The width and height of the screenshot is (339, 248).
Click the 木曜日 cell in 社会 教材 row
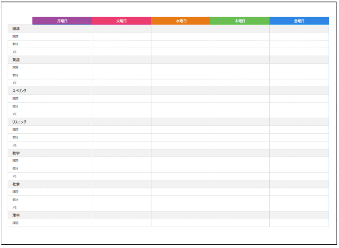[240, 200]
